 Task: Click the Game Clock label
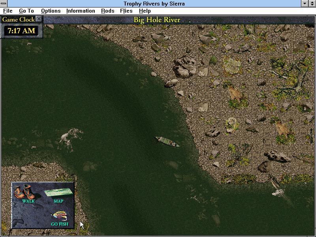coord(19,19)
